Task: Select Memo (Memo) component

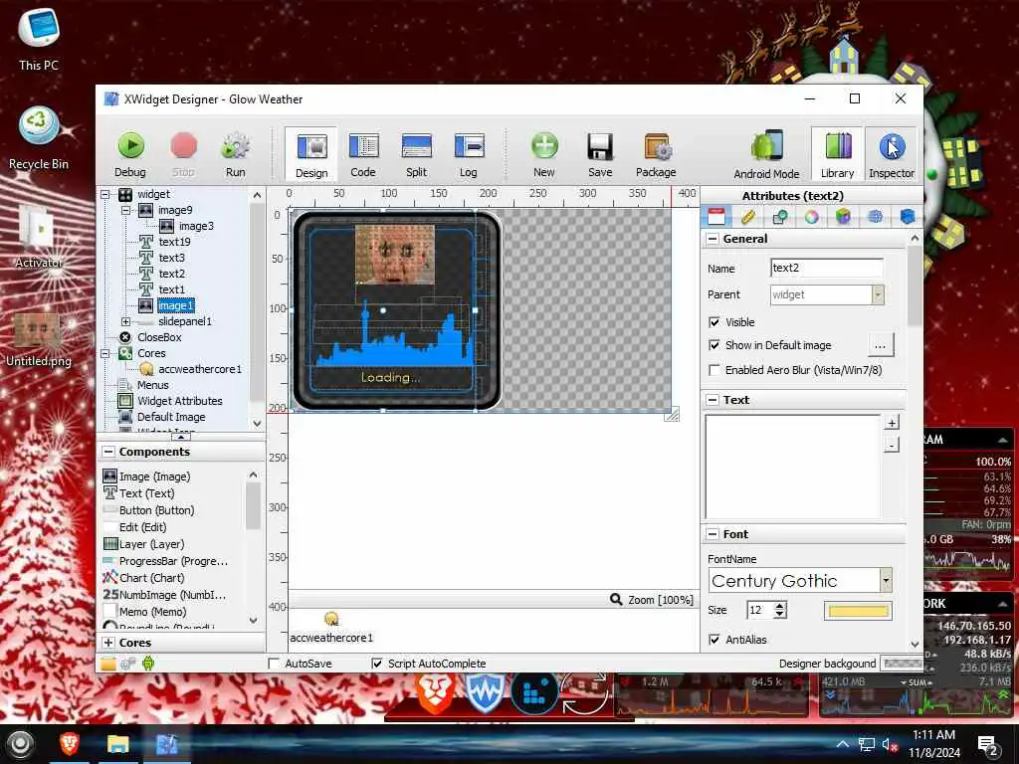Action: coord(145,612)
